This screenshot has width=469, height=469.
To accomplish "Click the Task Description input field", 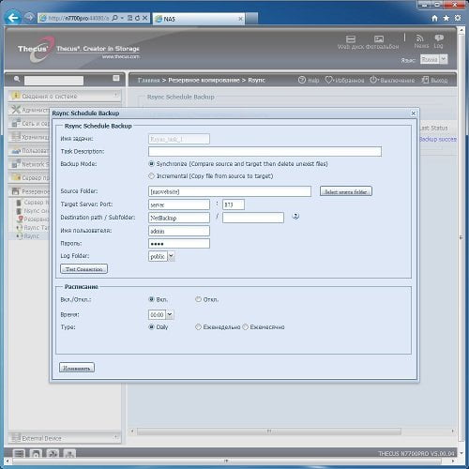I will pyautogui.click(x=265, y=152).
